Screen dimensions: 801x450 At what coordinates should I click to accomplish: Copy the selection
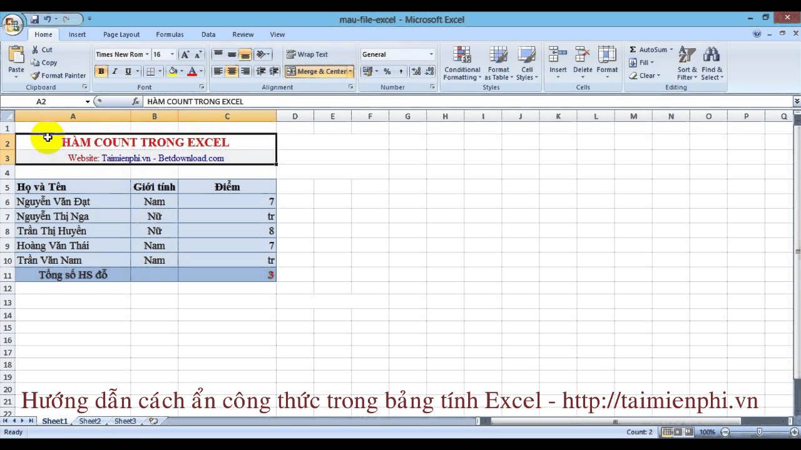click(x=44, y=62)
